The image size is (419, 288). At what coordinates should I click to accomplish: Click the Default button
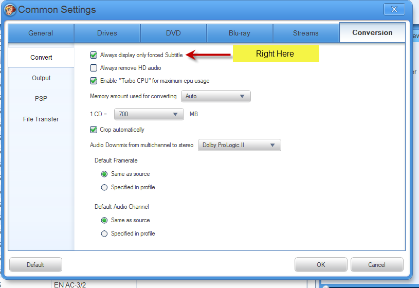click(35, 265)
